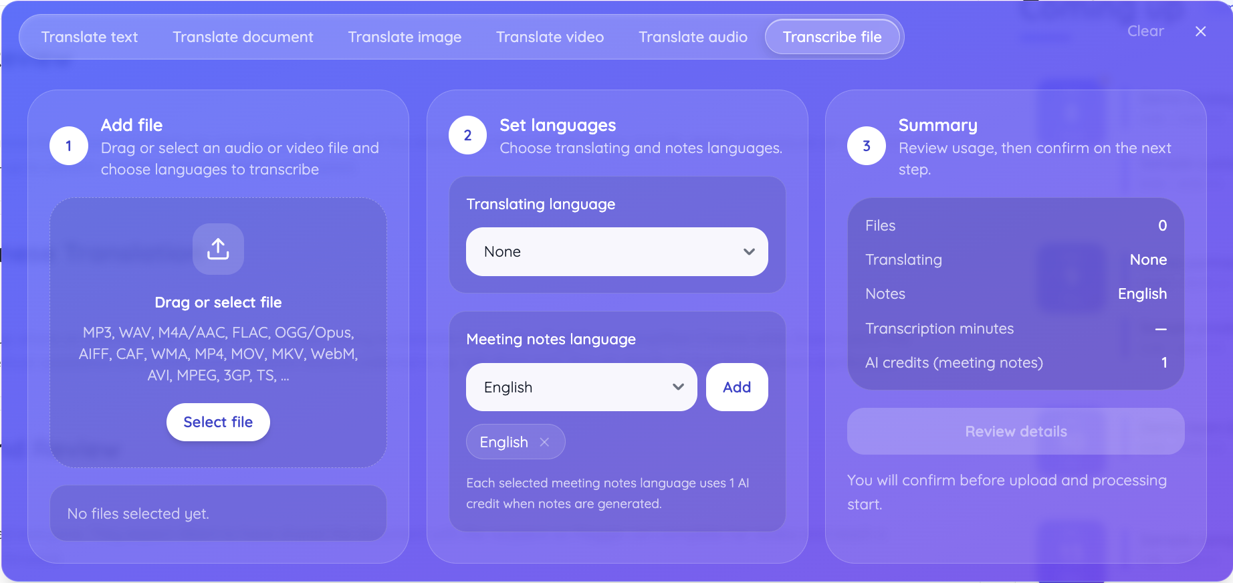Click the English chip label
Image resolution: width=1233 pixels, height=583 pixels.
(503, 442)
